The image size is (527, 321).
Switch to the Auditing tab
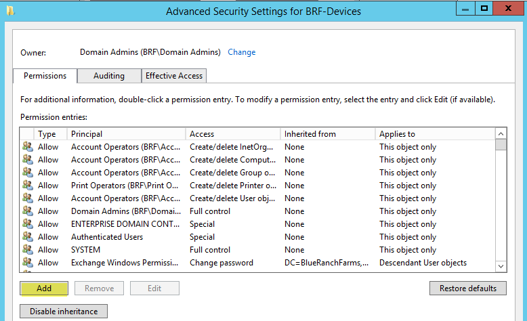[109, 76]
